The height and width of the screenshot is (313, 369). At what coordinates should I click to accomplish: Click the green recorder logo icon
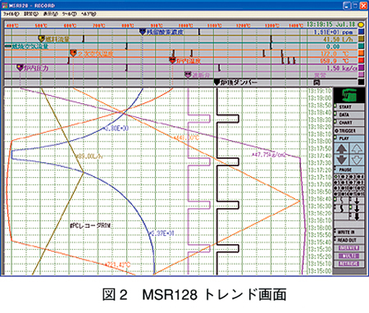[349, 95]
